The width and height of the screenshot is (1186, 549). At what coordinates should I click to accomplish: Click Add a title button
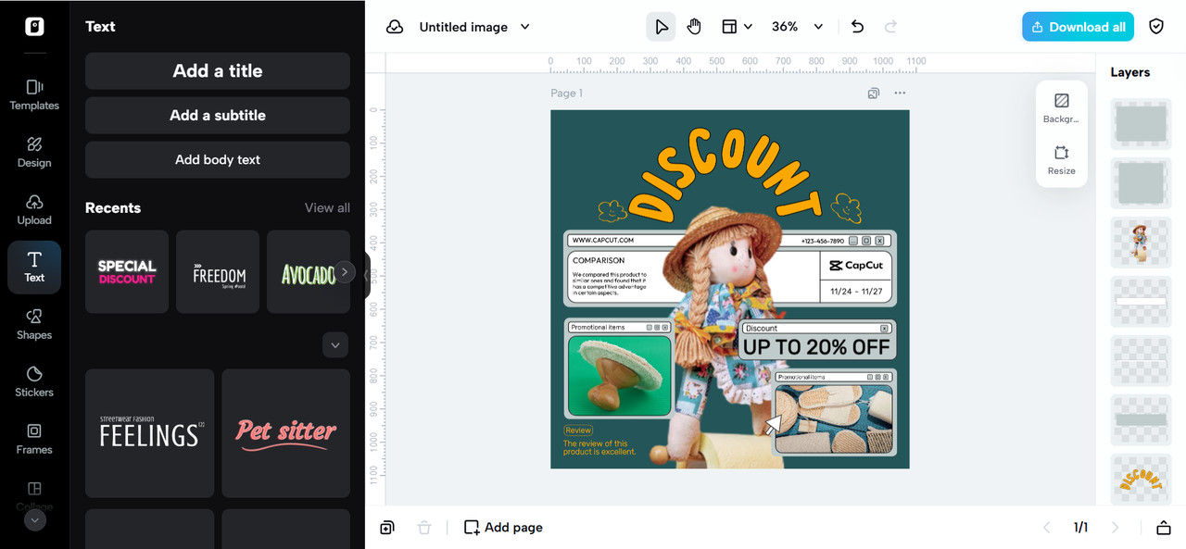click(x=218, y=71)
